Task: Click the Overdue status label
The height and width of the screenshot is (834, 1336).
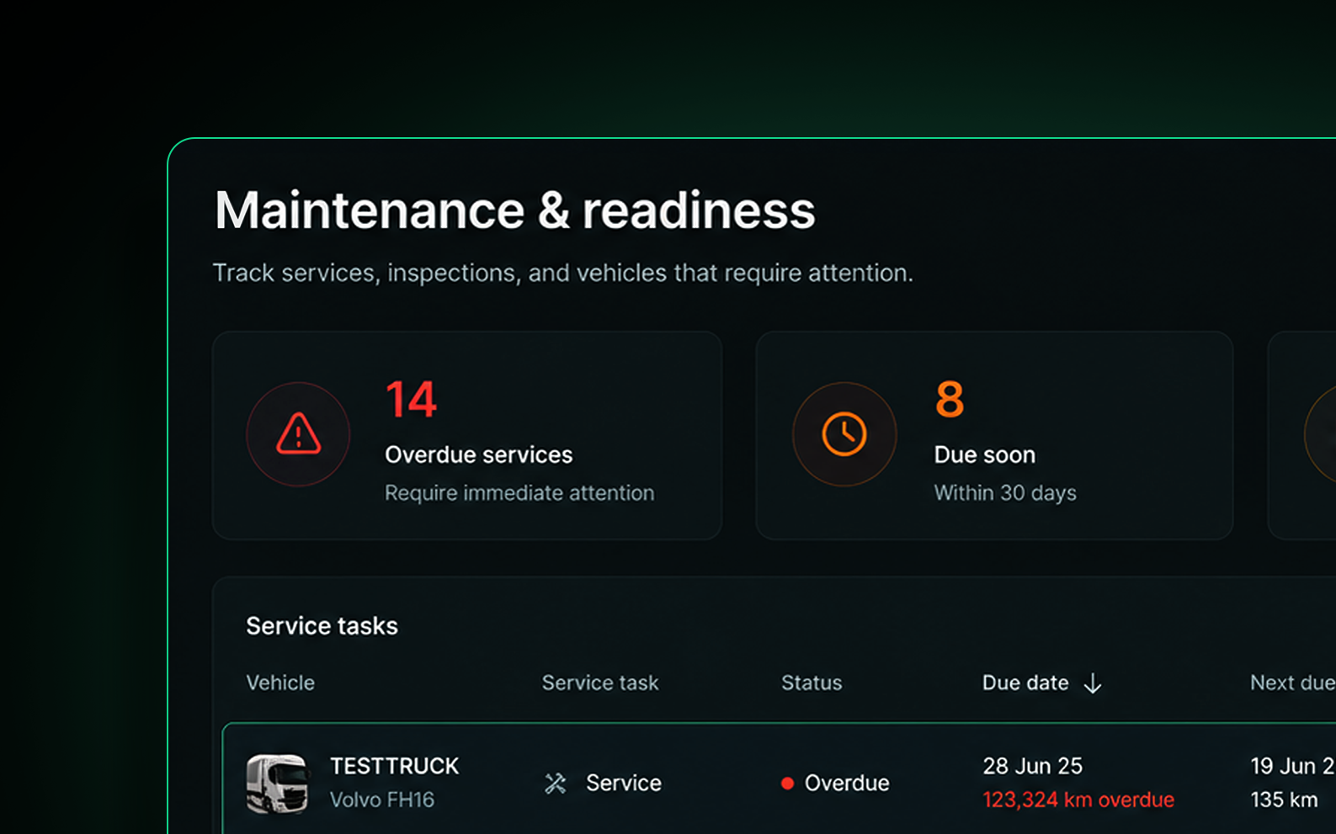Action: (x=847, y=784)
